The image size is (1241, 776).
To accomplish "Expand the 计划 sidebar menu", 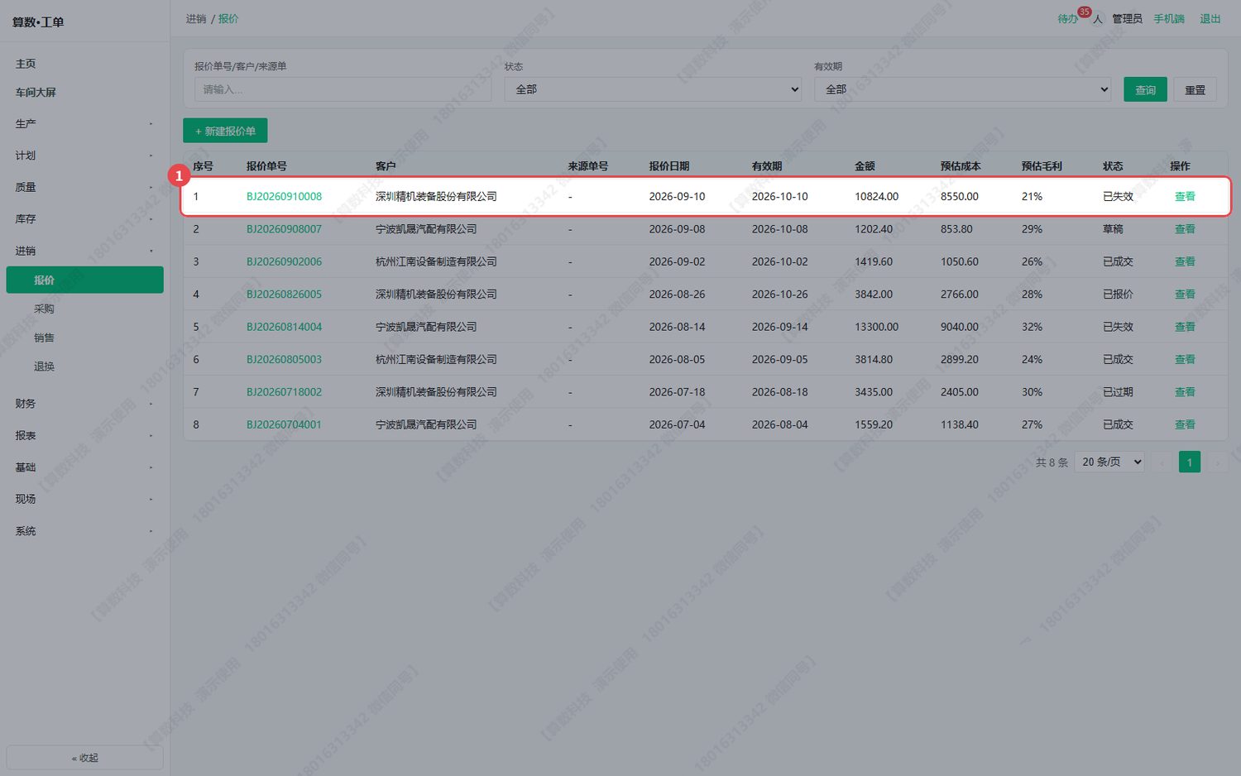I will click(84, 156).
